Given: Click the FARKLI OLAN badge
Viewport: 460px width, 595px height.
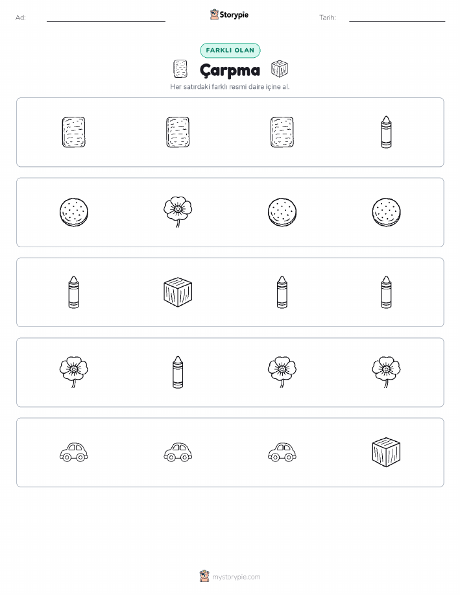Looking at the screenshot, I should (230, 50).
